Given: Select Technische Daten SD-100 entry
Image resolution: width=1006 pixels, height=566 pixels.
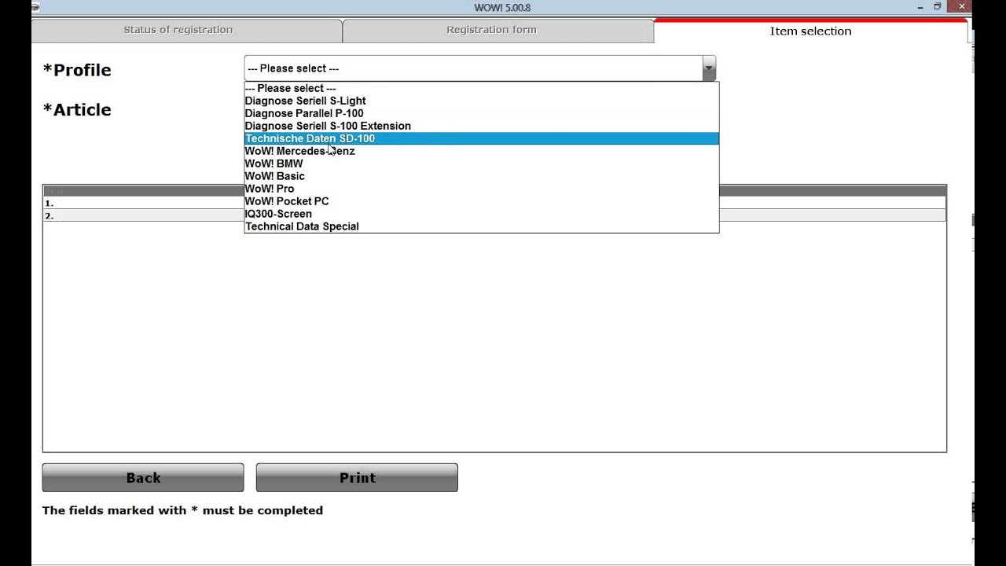Looking at the screenshot, I should pyautogui.click(x=482, y=138).
